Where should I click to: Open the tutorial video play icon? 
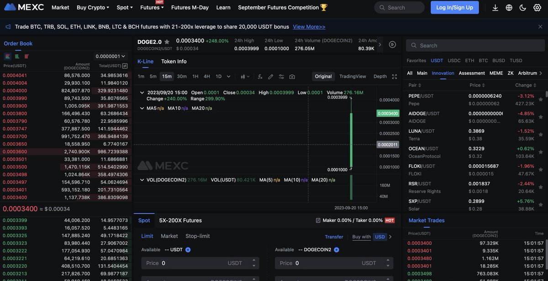(392, 44)
